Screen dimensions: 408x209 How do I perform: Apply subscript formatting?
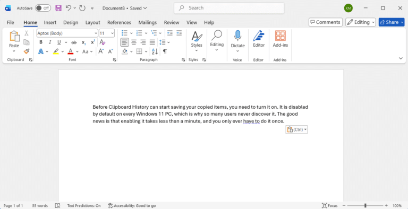tap(83, 42)
